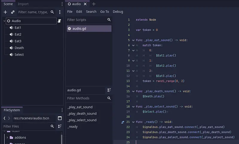Close the audio scene tab
239x144 pixels.
pyautogui.click(x=85, y=4)
